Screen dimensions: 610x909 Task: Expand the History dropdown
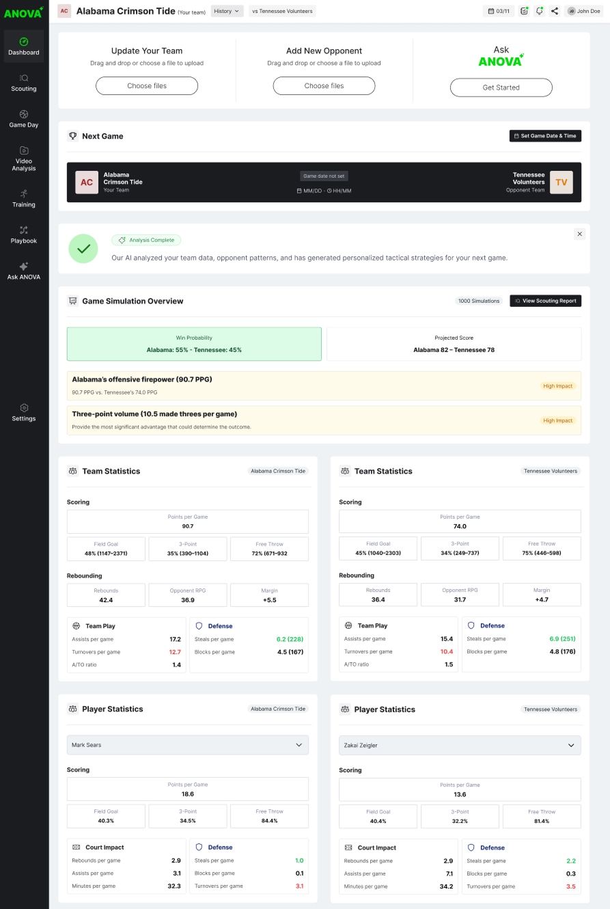click(x=227, y=11)
